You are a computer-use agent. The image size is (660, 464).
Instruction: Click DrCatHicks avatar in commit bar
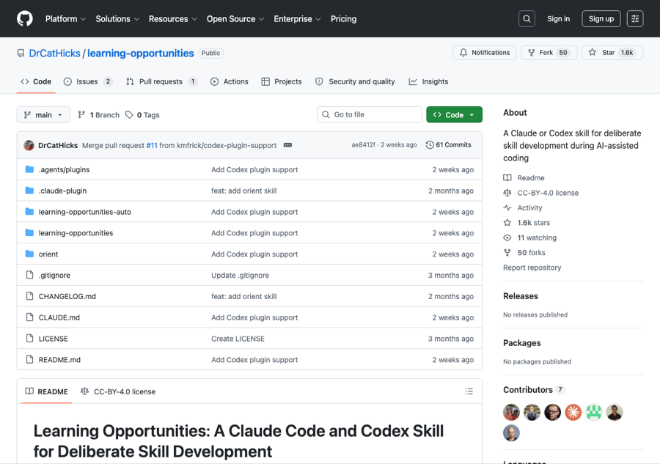(x=29, y=145)
